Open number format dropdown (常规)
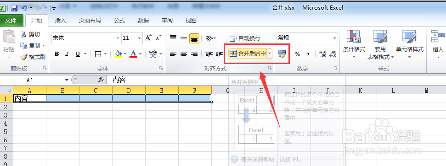Viewport: 446px width, 166px height. tap(334, 38)
